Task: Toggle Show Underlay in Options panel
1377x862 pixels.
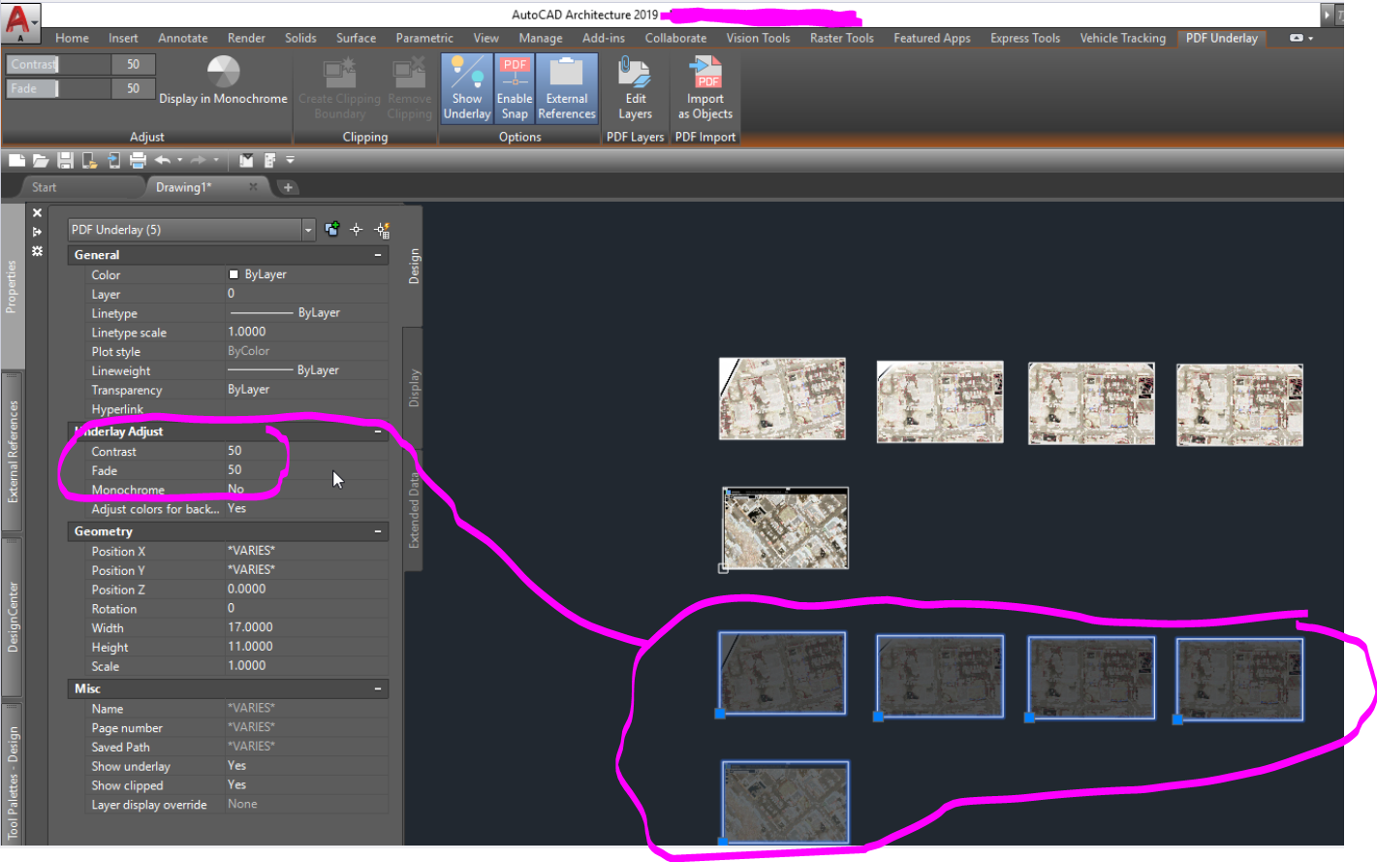Action: [x=467, y=88]
